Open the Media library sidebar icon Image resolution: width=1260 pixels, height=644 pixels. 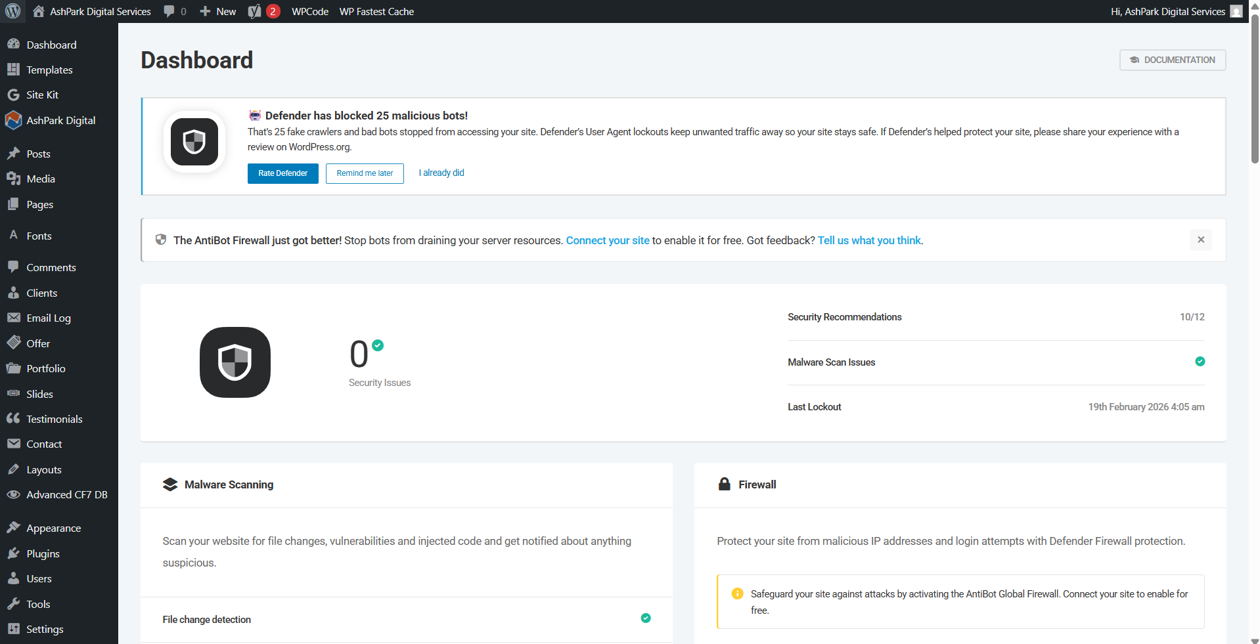[14, 179]
